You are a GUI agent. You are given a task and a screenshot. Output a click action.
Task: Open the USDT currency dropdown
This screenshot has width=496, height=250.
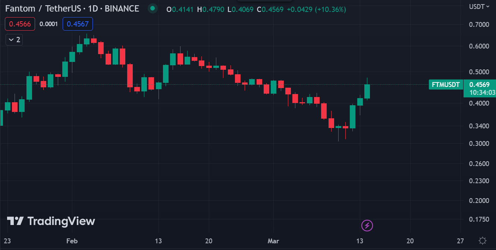479,6
